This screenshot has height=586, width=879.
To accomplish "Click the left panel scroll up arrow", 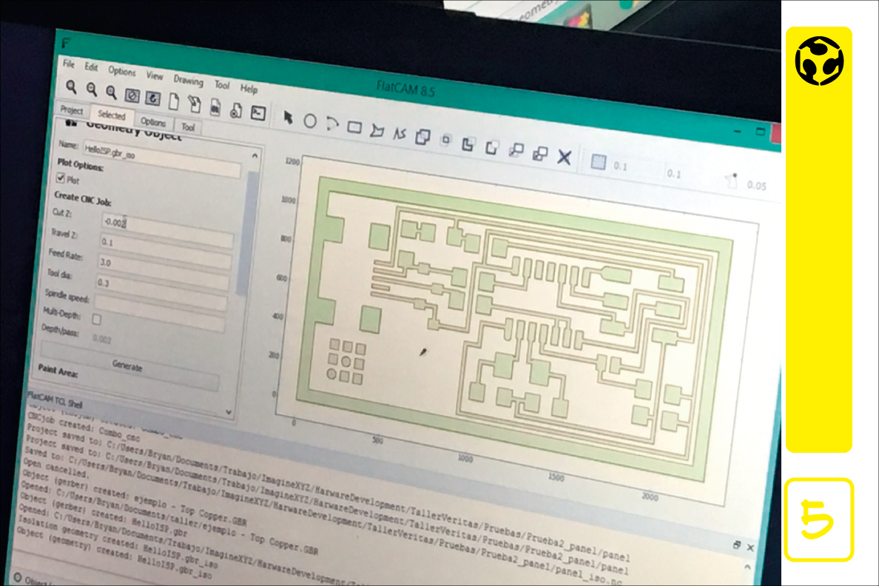I will (x=255, y=155).
